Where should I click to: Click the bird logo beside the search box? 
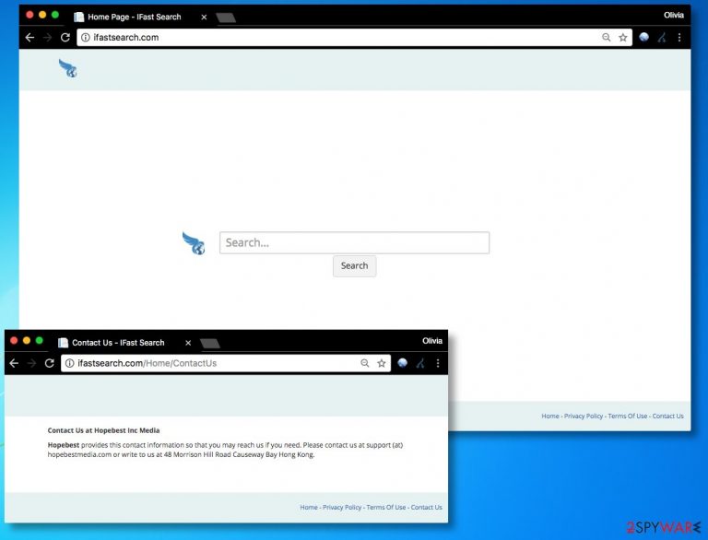click(195, 243)
